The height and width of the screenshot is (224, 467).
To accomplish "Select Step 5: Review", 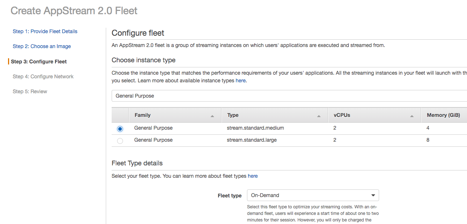I will click(x=30, y=91).
